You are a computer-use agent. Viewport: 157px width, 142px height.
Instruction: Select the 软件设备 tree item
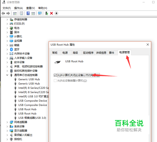(19, 62)
